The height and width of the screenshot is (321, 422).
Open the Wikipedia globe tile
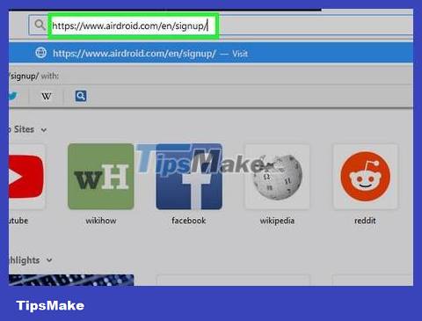click(277, 177)
